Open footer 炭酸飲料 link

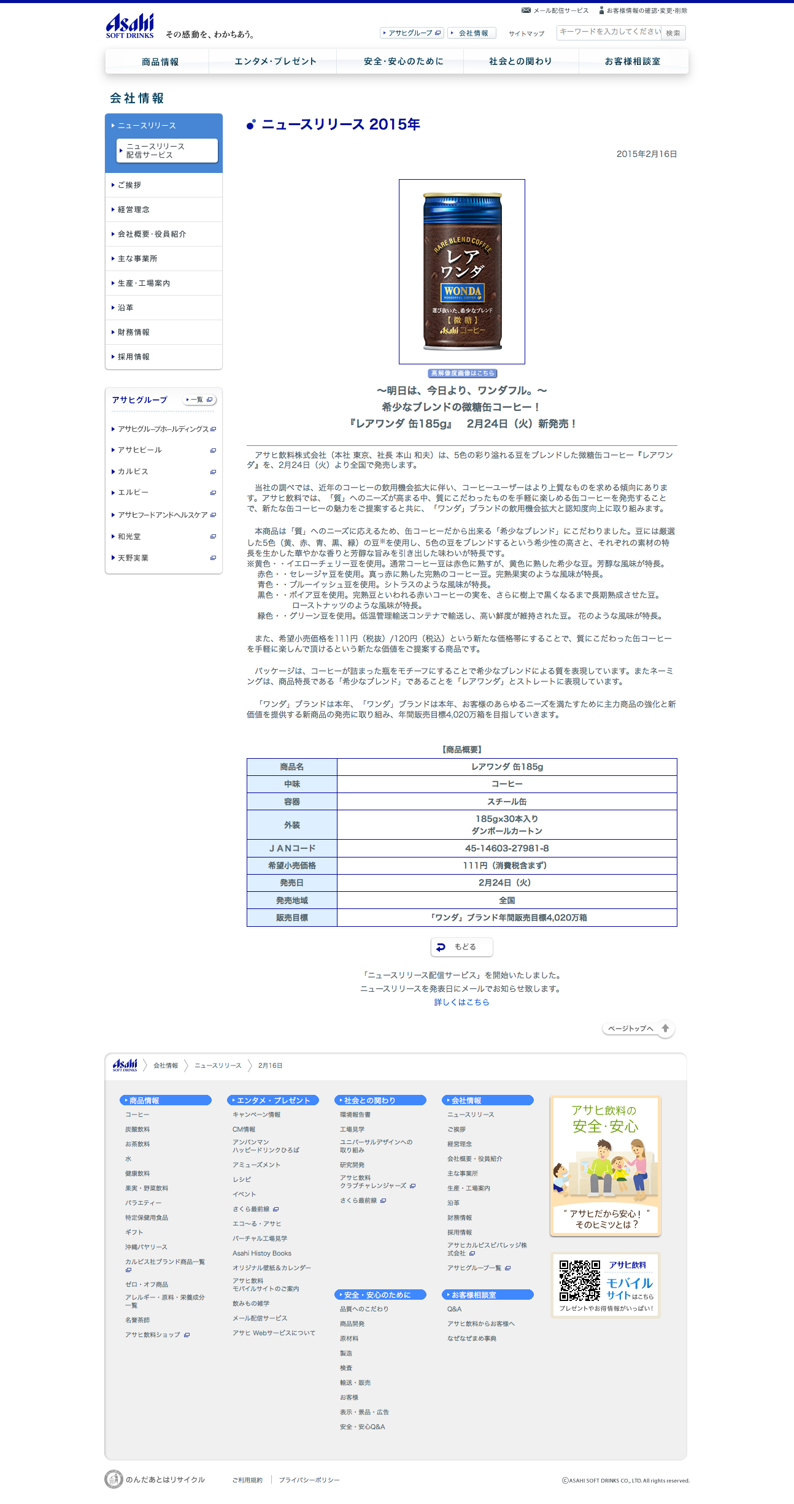(137, 1129)
